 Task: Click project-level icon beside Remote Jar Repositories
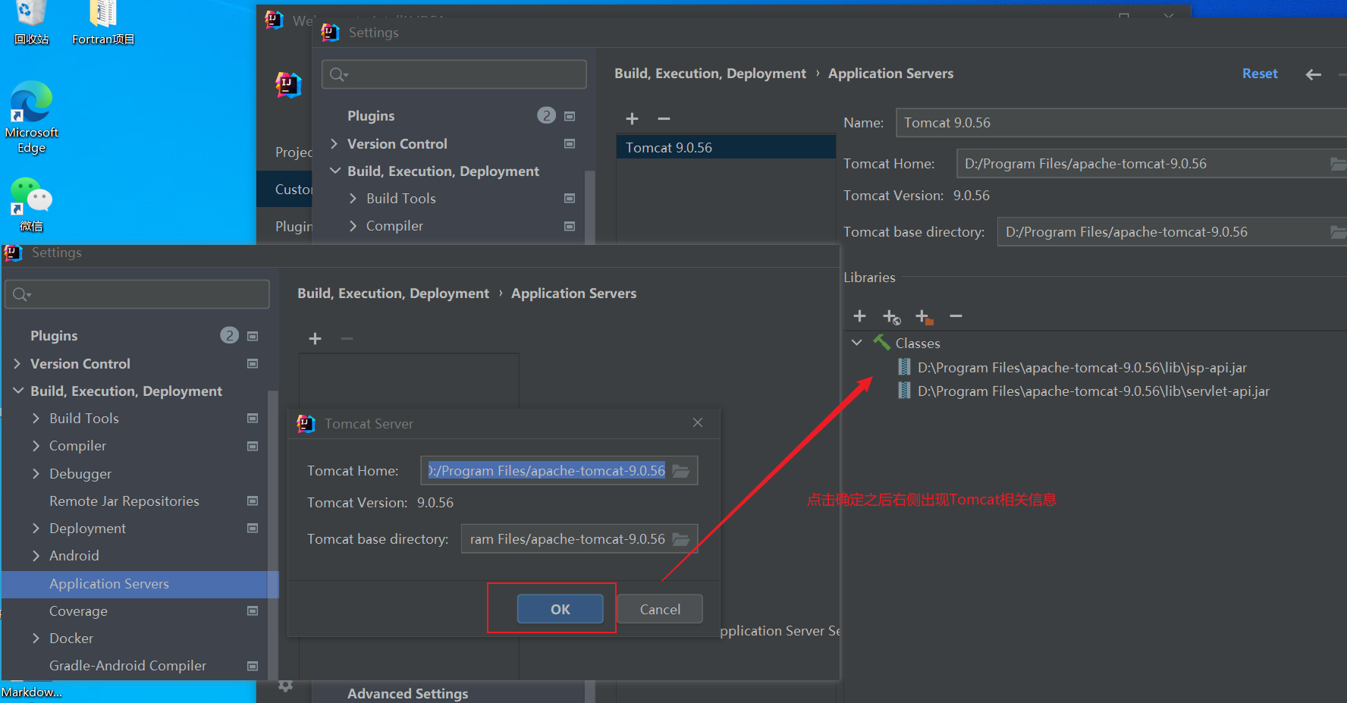click(x=253, y=501)
